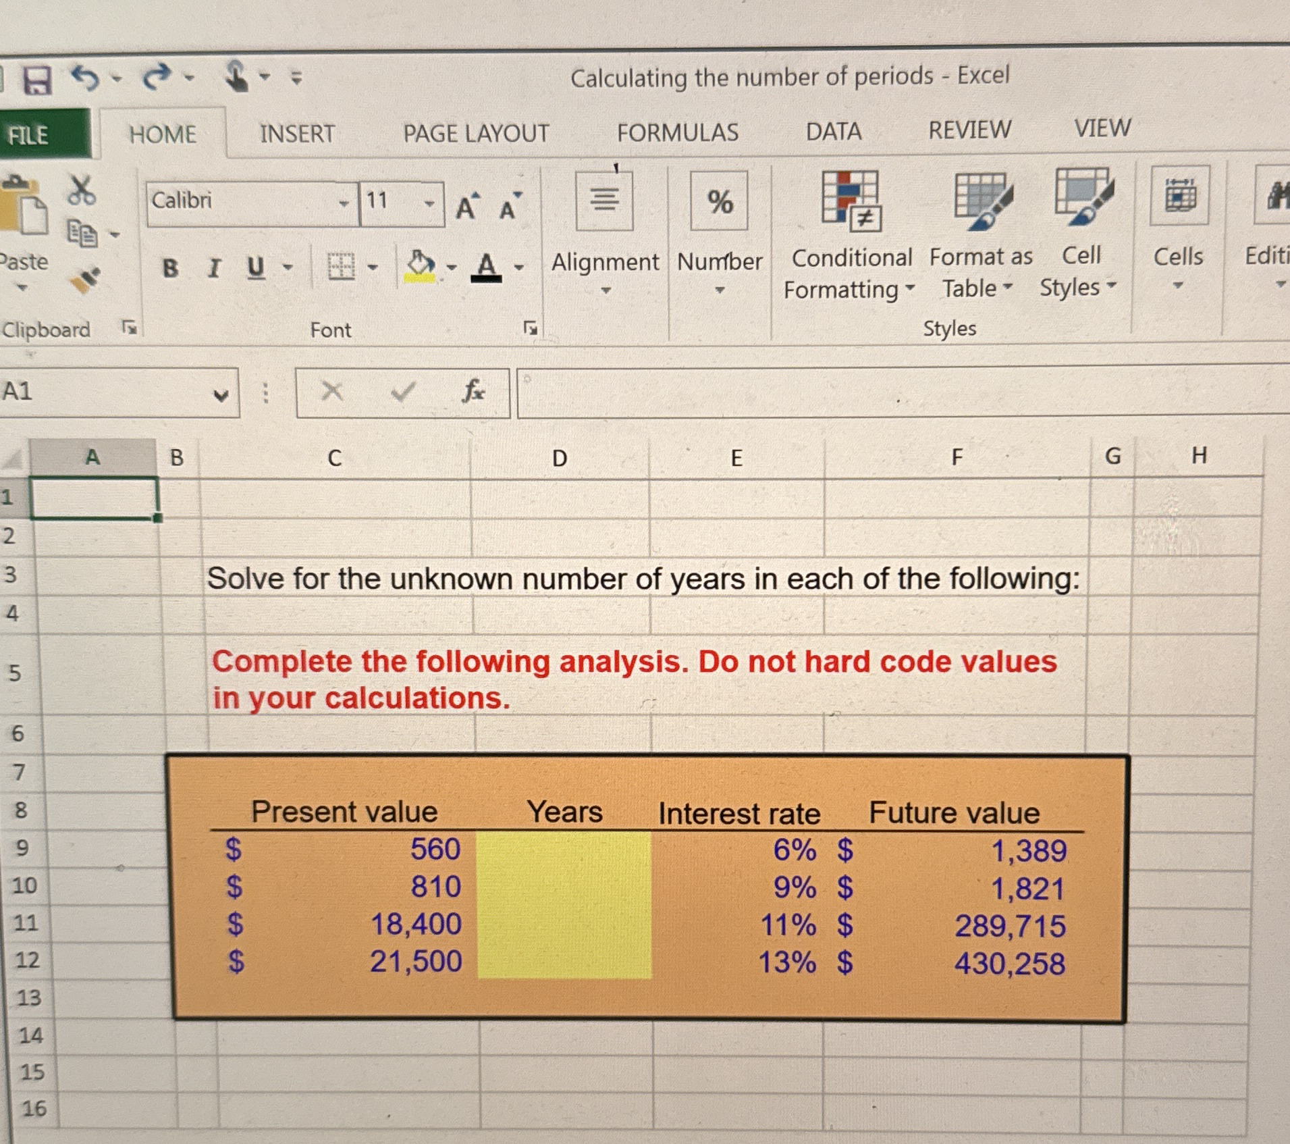
Task: Cancel formula entry with the X icon
Action: tap(331, 391)
